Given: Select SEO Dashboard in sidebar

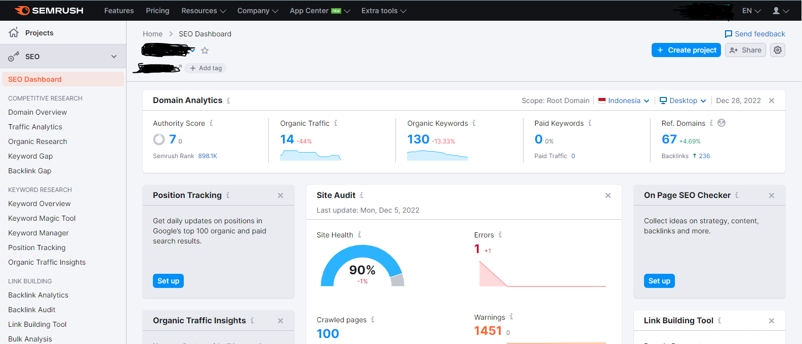Looking at the screenshot, I should pyautogui.click(x=63, y=79).
